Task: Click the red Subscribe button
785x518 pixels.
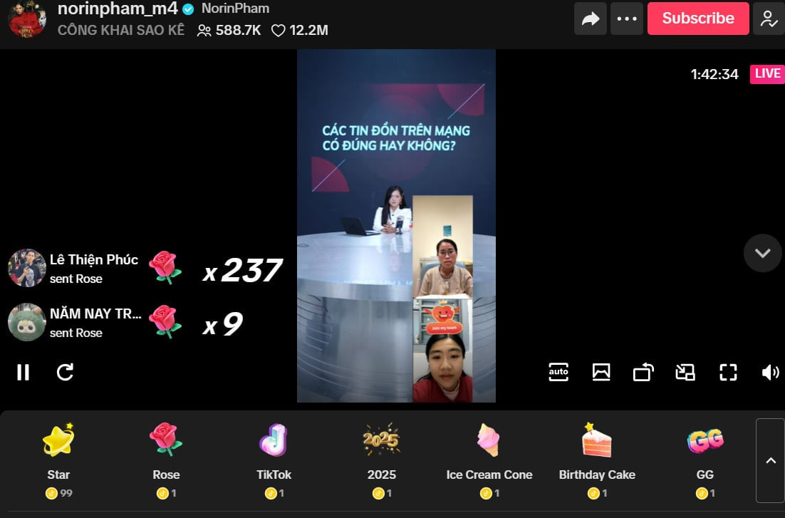Action: (x=697, y=19)
